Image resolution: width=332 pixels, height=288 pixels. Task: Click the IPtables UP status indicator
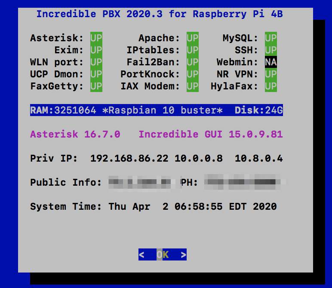coord(193,50)
